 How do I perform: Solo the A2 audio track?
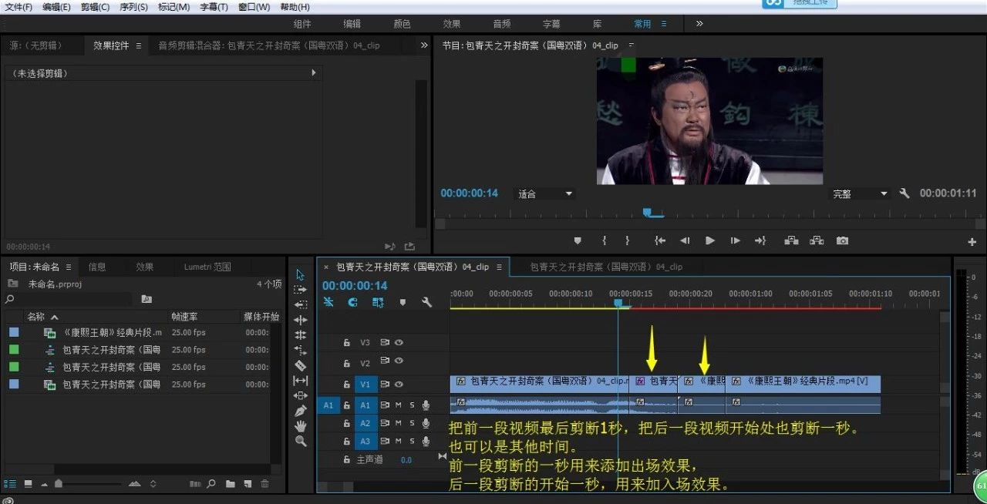[x=412, y=423]
